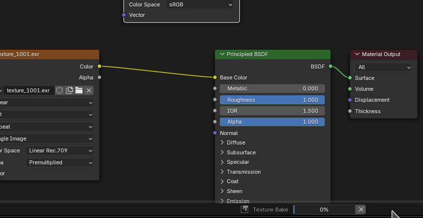Screen dimensions: 423x218
Task: Click the Base Color input socket
Action: [214, 77]
